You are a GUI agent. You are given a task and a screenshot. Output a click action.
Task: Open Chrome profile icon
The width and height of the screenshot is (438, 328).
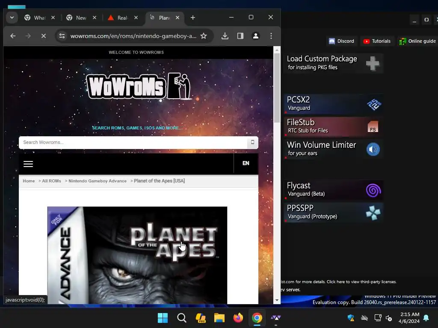point(256,36)
